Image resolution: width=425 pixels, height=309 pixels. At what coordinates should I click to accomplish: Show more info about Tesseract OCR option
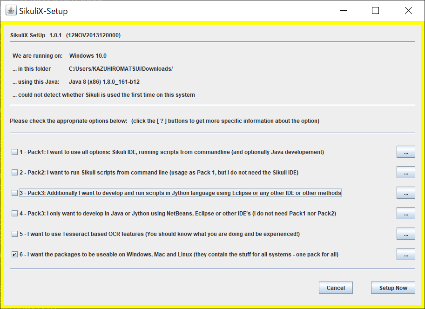click(406, 234)
